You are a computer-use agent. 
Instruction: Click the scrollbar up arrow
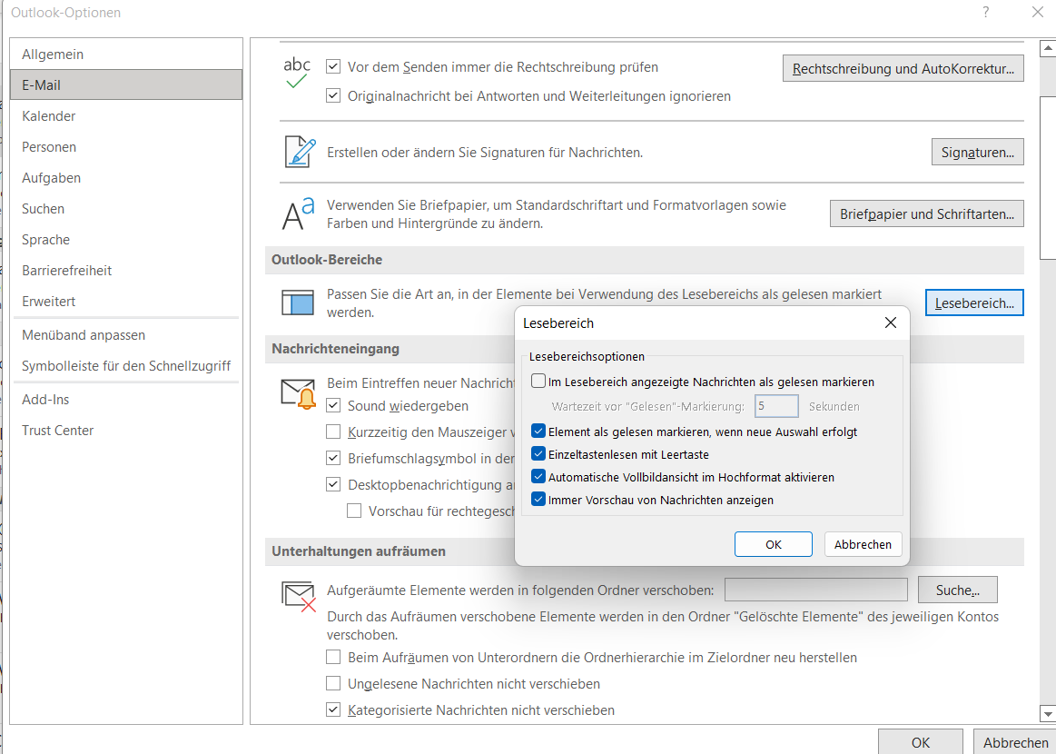1047,48
